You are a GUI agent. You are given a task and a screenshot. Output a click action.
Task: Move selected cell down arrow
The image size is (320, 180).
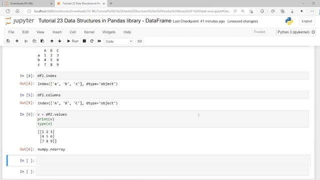click(59, 41)
